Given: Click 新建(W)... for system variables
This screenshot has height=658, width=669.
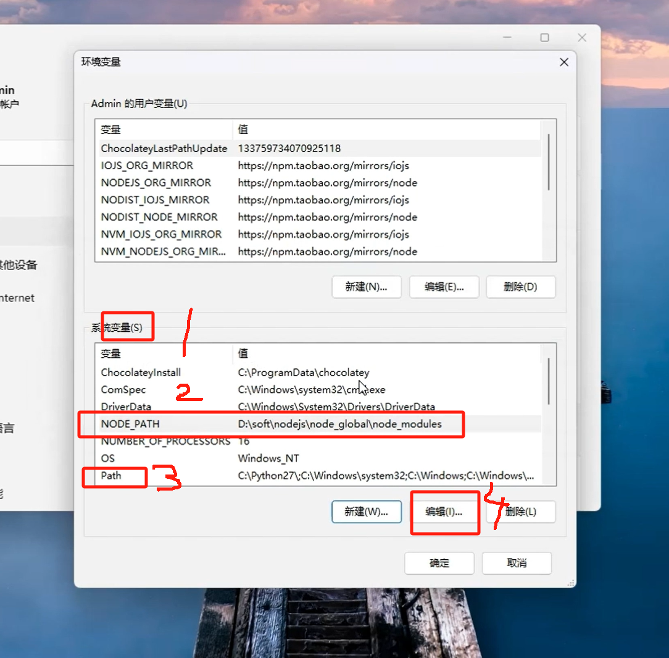Looking at the screenshot, I should (366, 512).
